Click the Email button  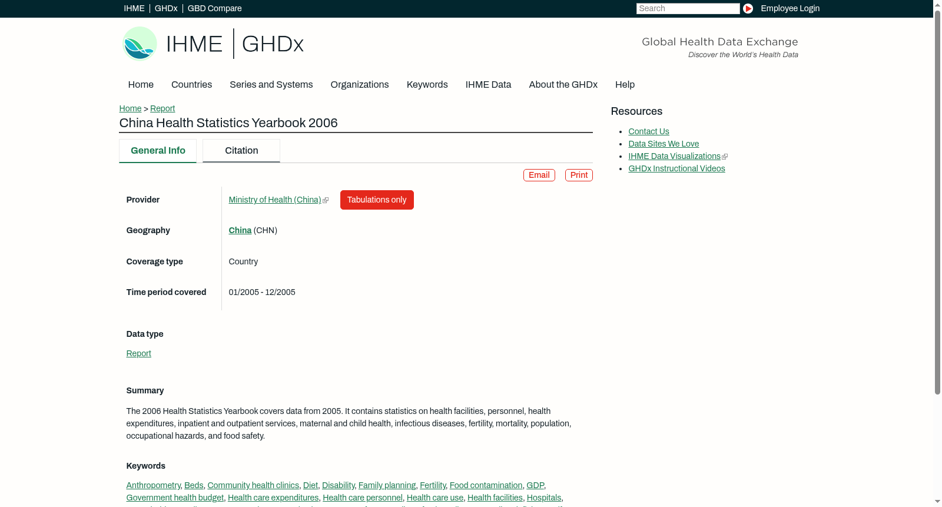pyautogui.click(x=539, y=175)
